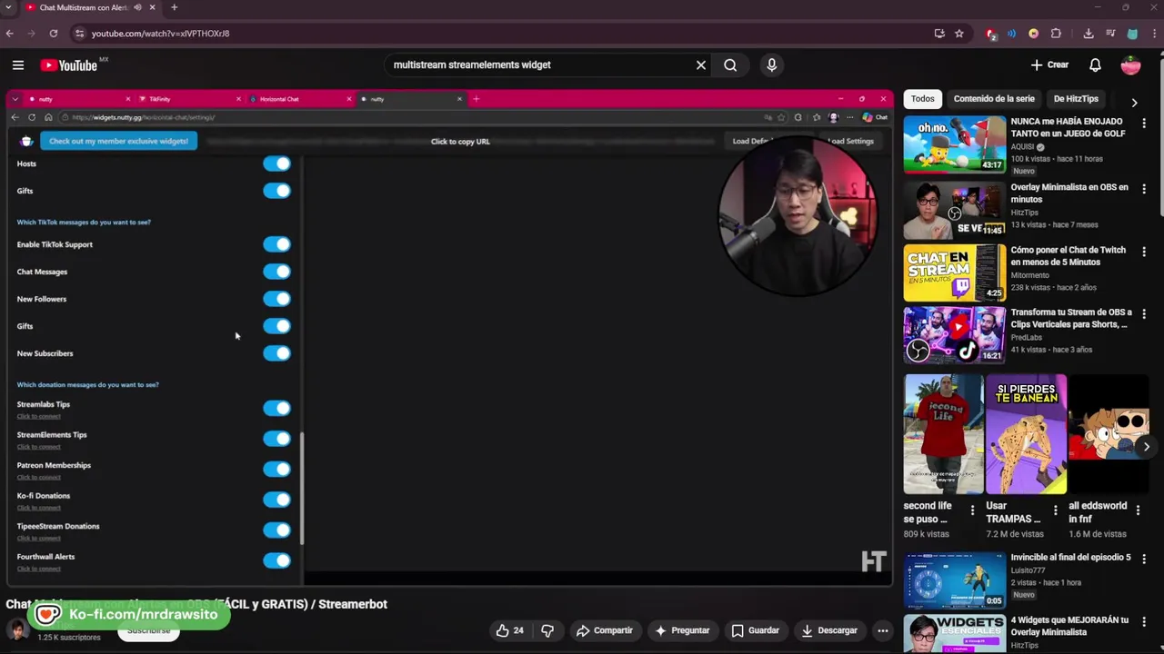Click the settings page scrollbar thumb in the video

pos(301,488)
